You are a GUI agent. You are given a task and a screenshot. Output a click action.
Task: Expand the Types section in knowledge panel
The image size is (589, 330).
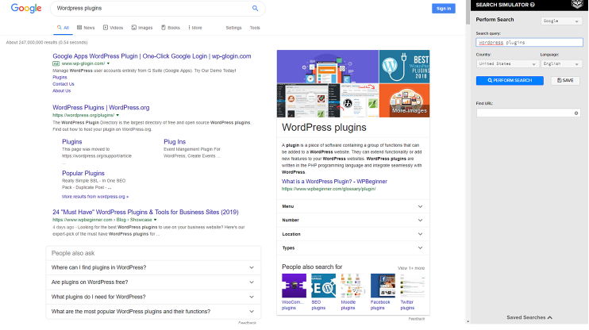click(x=353, y=248)
